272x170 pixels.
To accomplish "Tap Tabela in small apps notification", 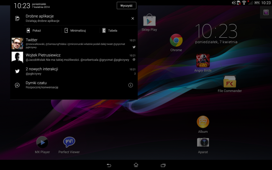I will tap(110, 31).
